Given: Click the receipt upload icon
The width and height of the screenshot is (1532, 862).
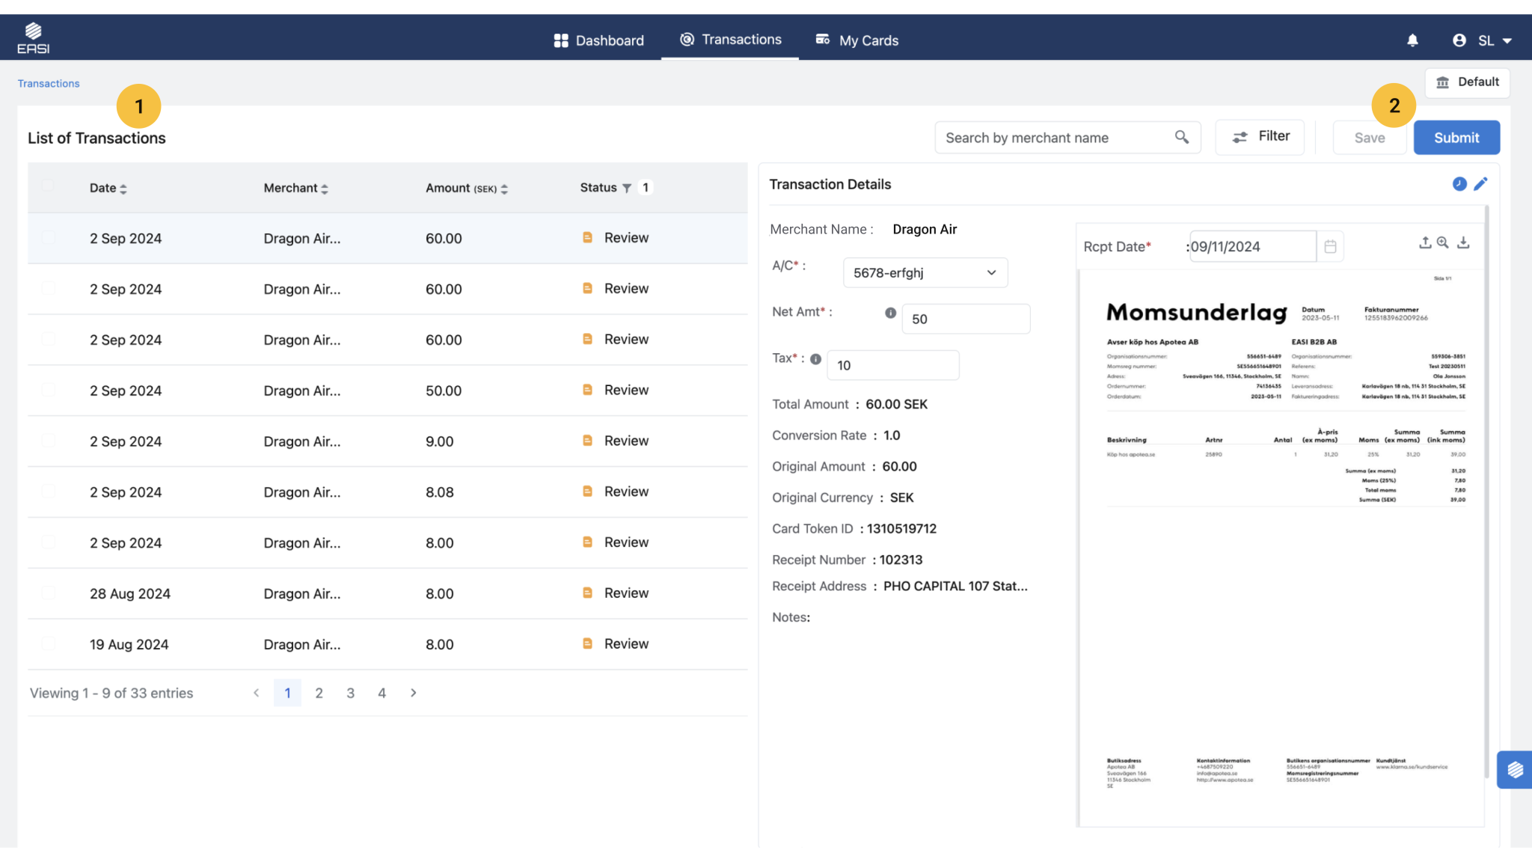Looking at the screenshot, I should (1425, 242).
